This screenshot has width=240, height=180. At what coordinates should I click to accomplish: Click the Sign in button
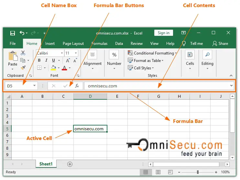click(x=163, y=33)
